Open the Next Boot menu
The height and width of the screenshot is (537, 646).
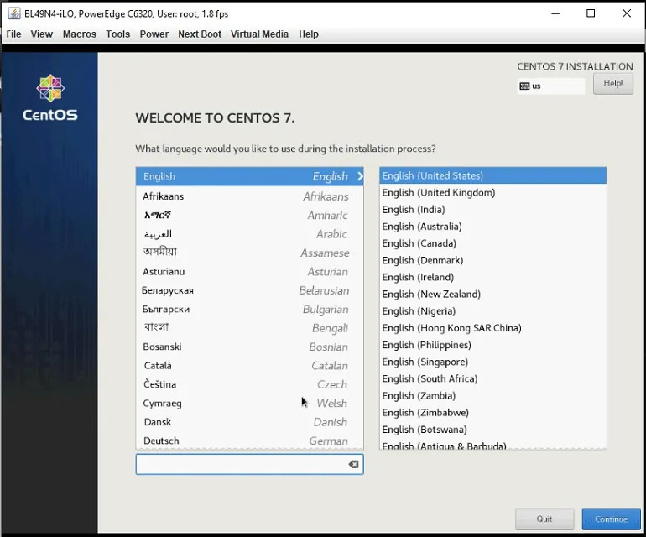click(x=200, y=34)
